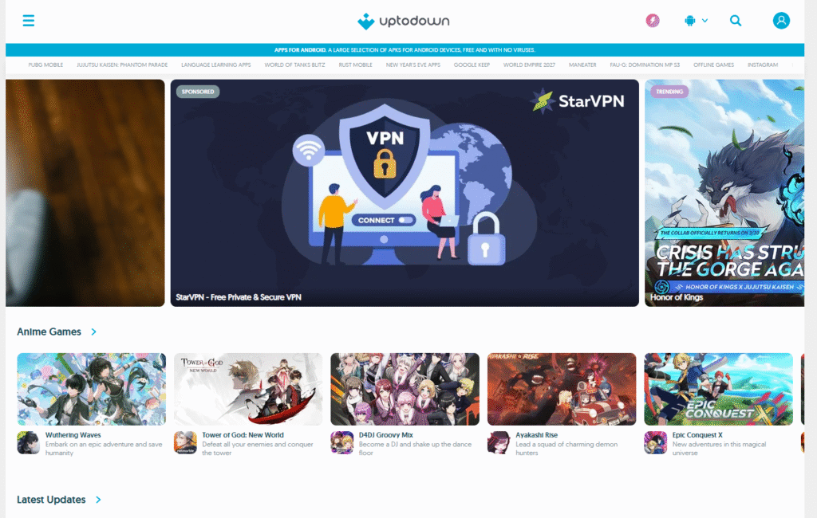Click the Tower of God small app icon
Viewport: 817px width, 518px height.
click(x=185, y=442)
